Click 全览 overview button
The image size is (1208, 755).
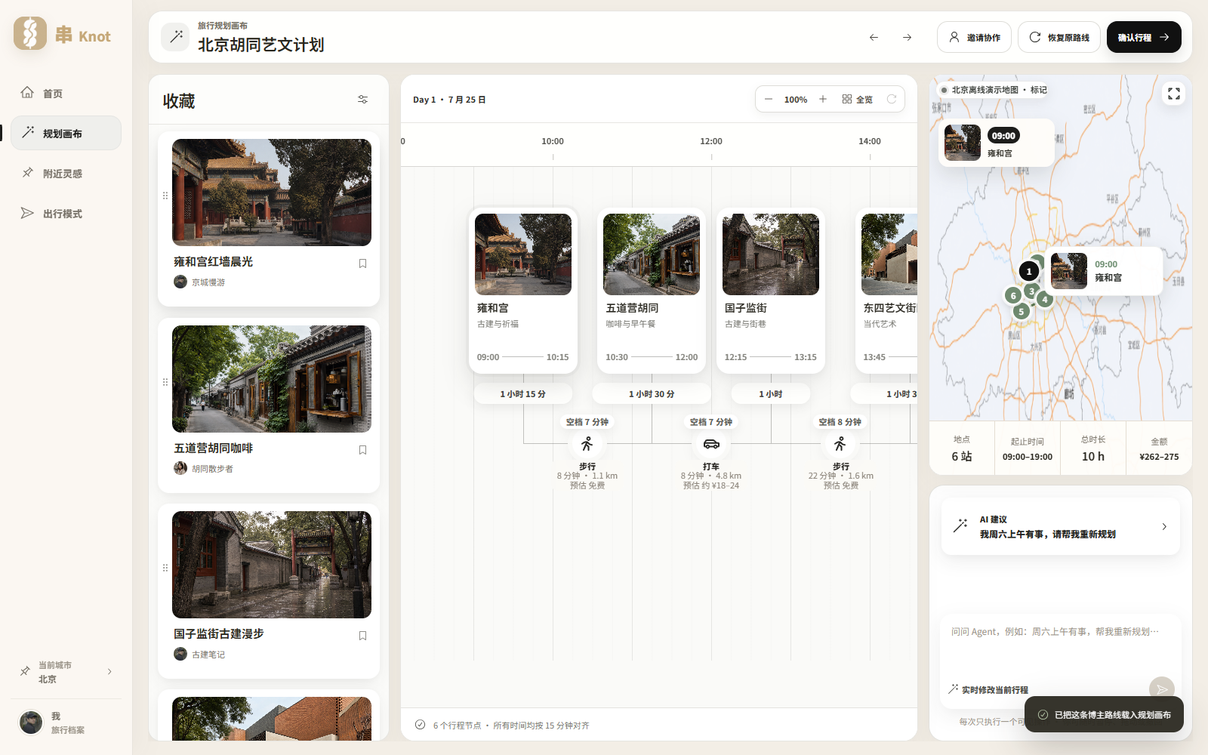coord(858,100)
